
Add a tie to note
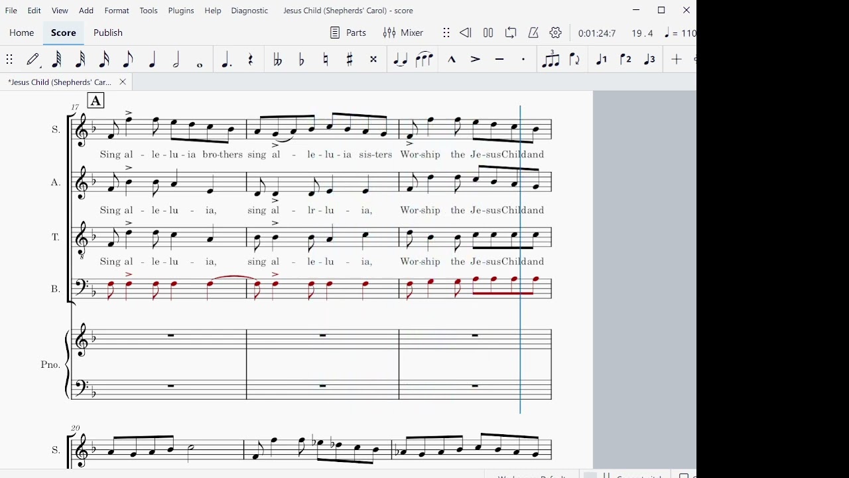400,60
